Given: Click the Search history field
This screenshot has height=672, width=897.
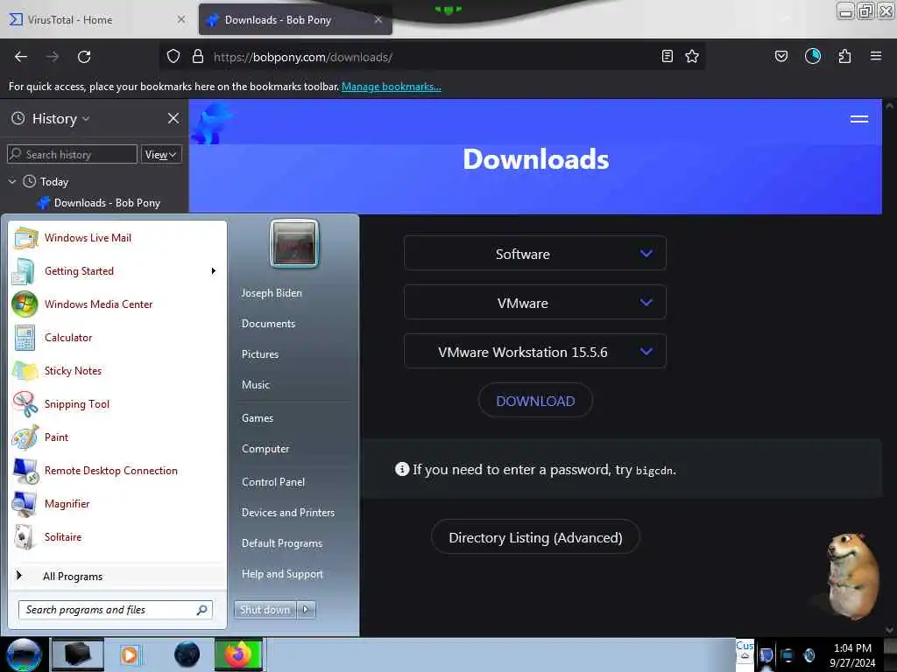Looking at the screenshot, I should point(72,154).
